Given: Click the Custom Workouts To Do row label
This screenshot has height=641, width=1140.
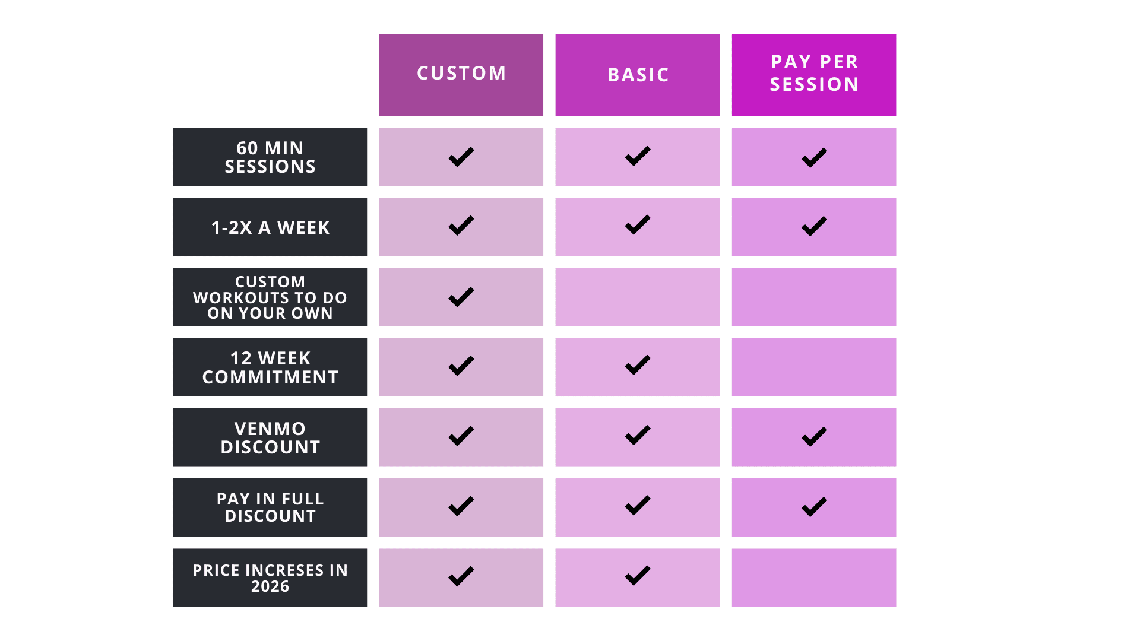Looking at the screenshot, I should pos(270,297).
